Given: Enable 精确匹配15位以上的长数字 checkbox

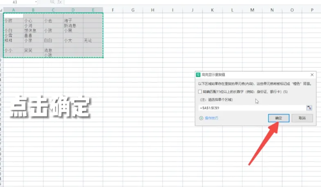Looking at the screenshot, I should pyautogui.click(x=200, y=92).
